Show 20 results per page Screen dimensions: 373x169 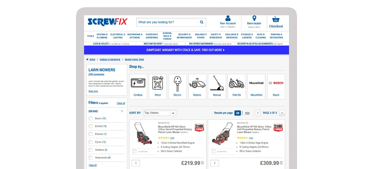pyautogui.click(x=238, y=113)
